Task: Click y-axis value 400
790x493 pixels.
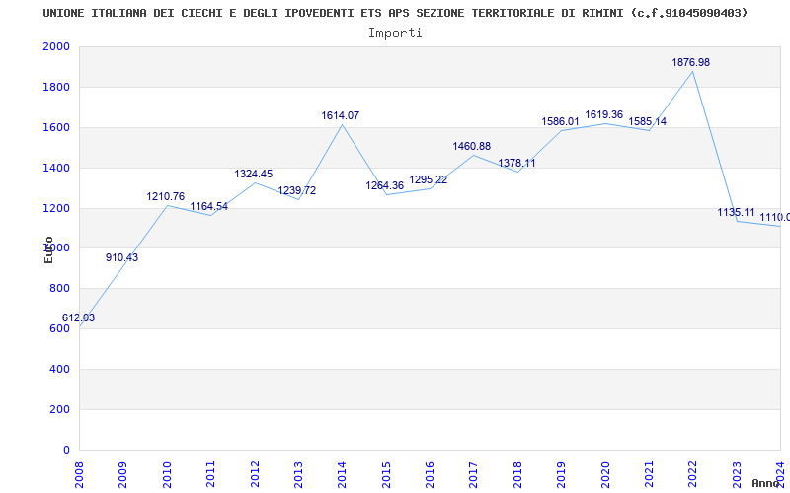Action: click(59, 369)
